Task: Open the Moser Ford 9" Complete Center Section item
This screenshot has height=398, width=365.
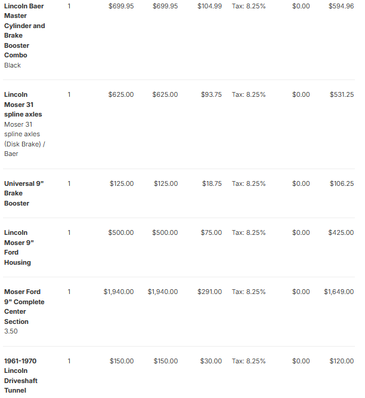Action: [x=24, y=307]
